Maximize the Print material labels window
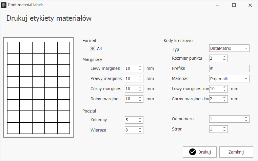 point(234,5)
